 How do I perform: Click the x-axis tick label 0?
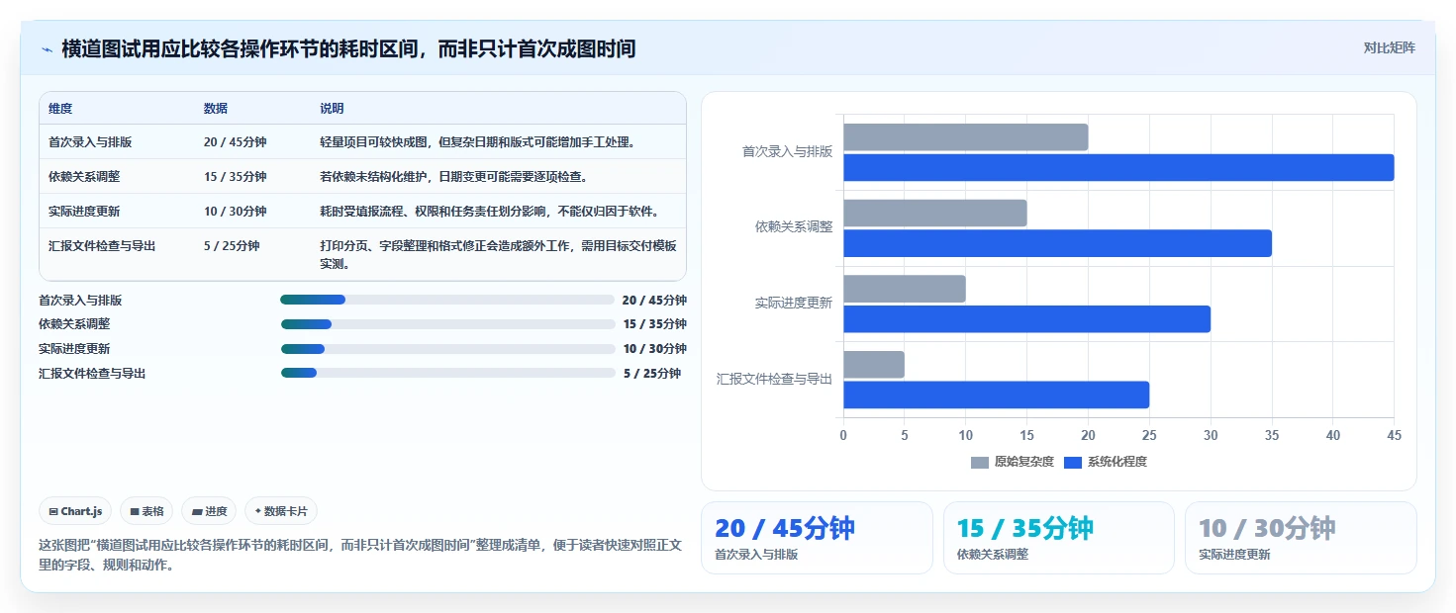[x=843, y=435]
